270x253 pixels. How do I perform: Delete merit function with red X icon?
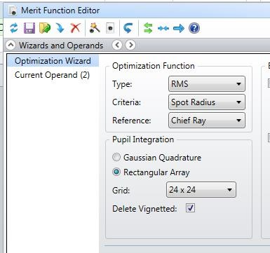click(x=76, y=28)
